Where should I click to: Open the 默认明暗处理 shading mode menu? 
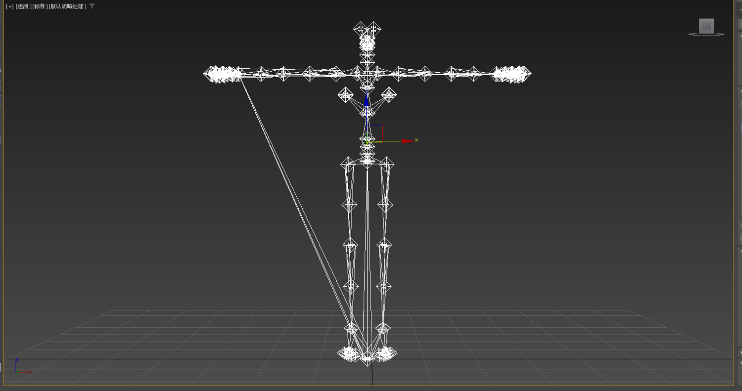(68, 6)
